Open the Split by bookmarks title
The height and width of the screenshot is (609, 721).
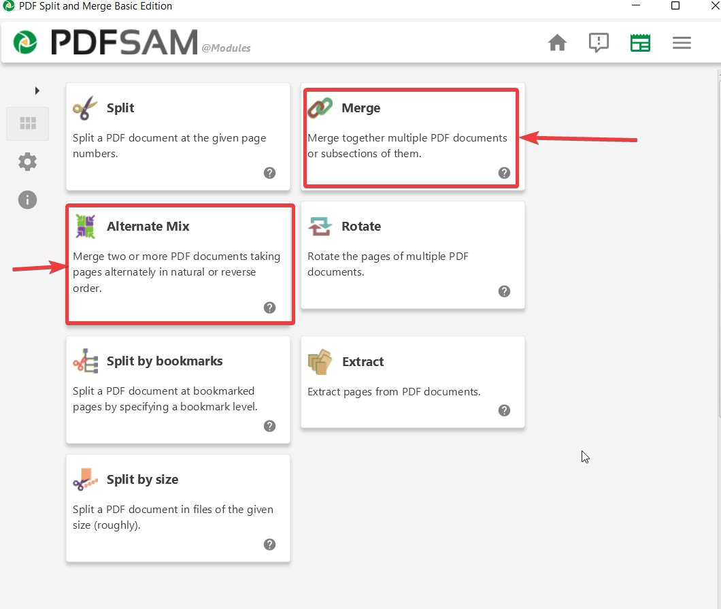click(165, 361)
